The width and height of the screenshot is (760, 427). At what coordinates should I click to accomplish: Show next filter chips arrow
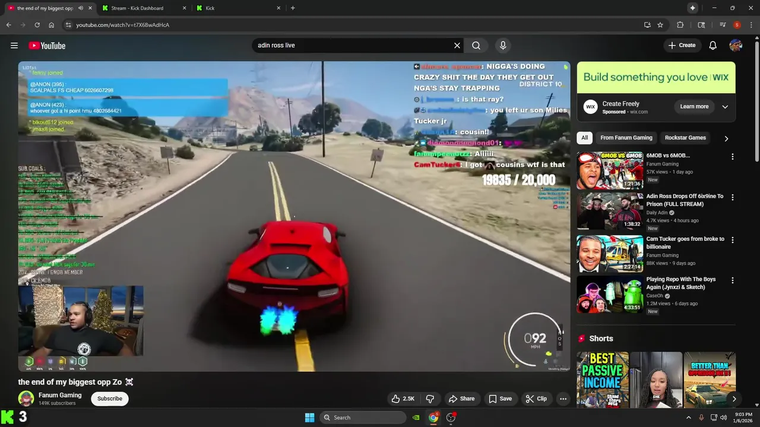[x=726, y=138]
